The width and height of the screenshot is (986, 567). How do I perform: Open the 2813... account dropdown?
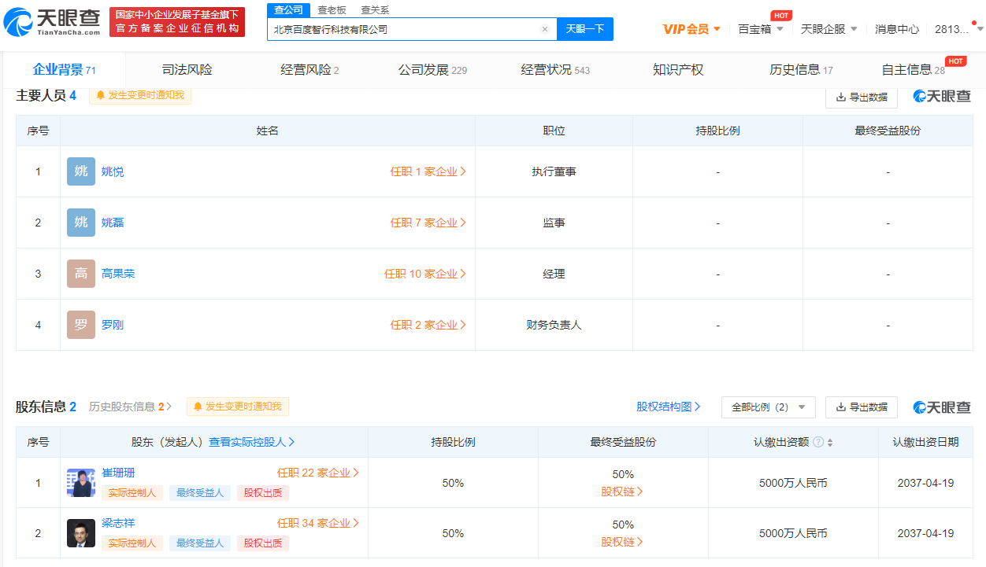[x=959, y=29]
